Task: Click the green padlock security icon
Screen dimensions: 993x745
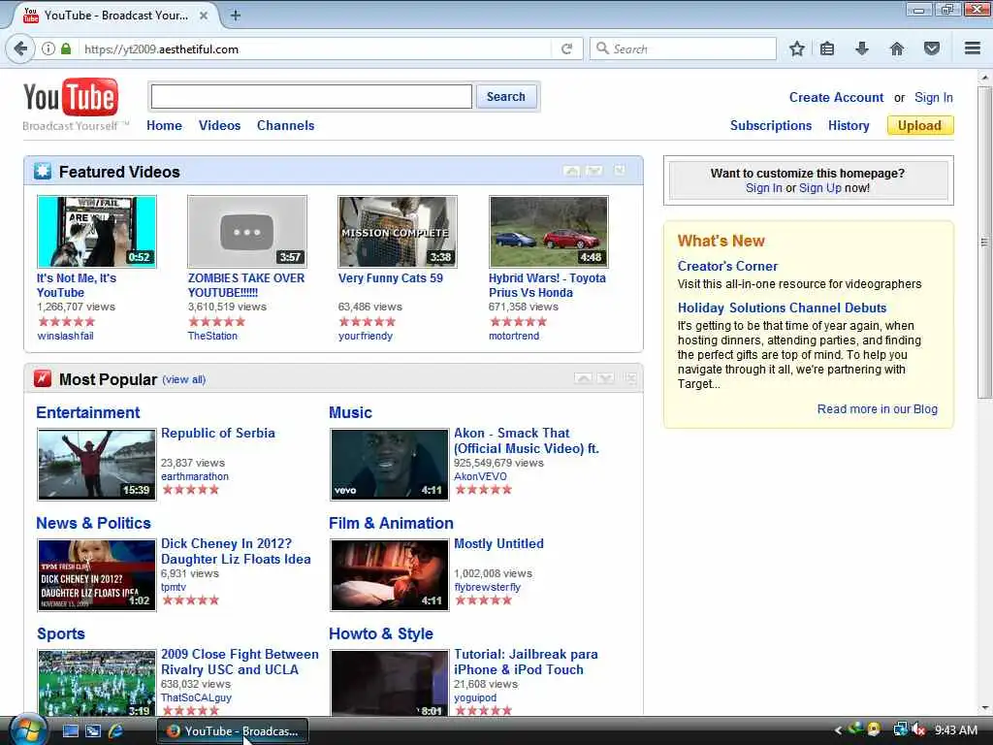Action: 66,49
